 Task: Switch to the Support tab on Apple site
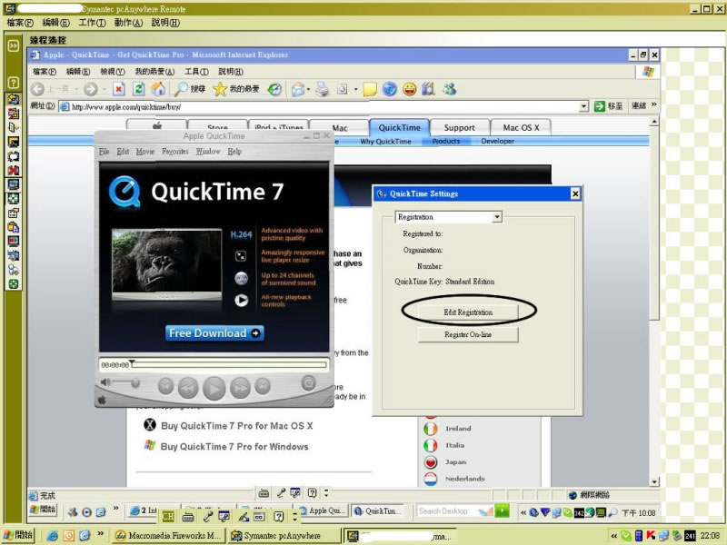point(460,127)
